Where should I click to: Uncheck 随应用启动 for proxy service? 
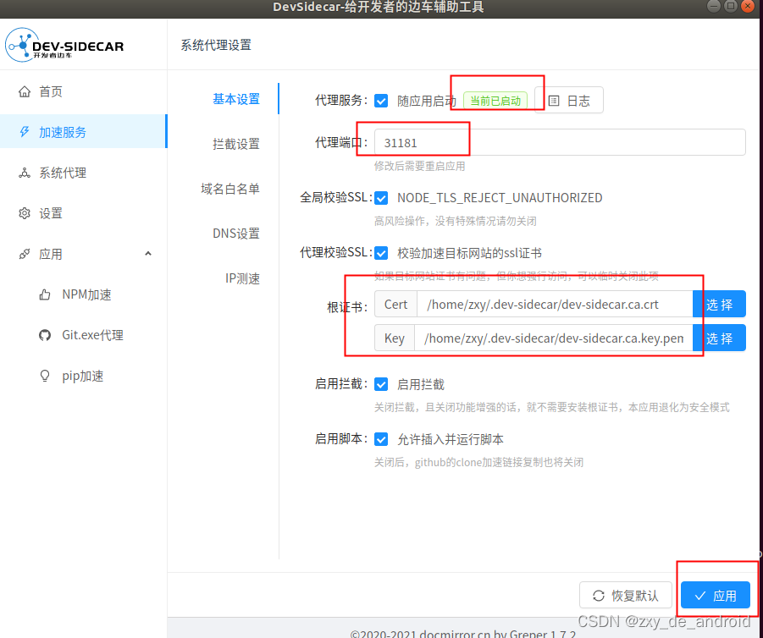382,100
